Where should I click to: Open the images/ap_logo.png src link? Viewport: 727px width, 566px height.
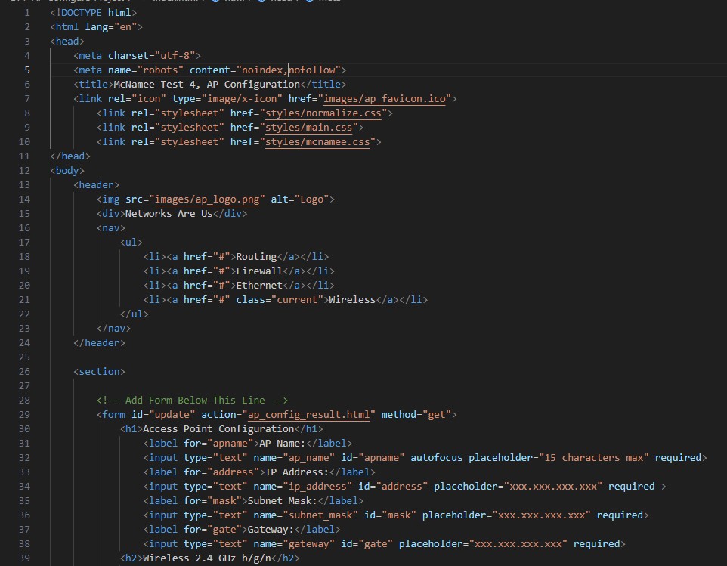[207, 199]
